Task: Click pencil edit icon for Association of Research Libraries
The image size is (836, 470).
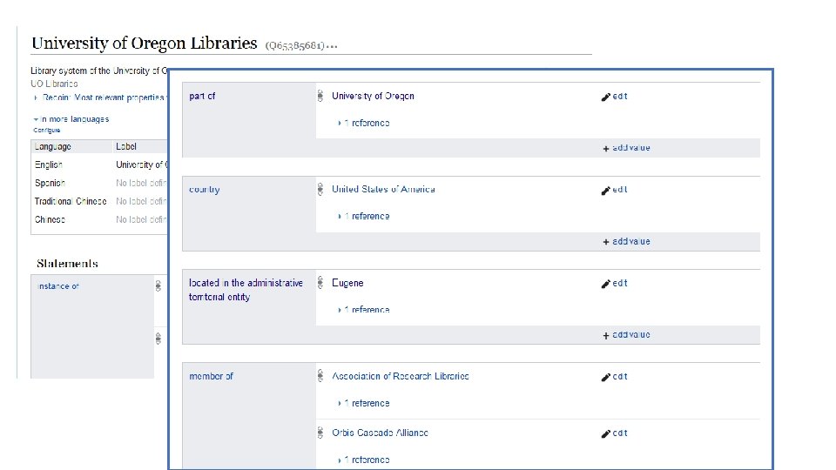Action: pyautogui.click(x=606, y=377)
